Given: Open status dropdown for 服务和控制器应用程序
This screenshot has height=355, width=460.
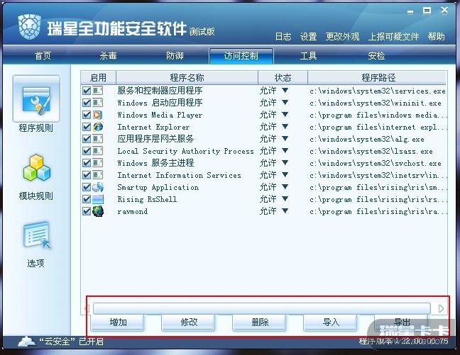Looking at the screenshot, I should click(285, 91).
